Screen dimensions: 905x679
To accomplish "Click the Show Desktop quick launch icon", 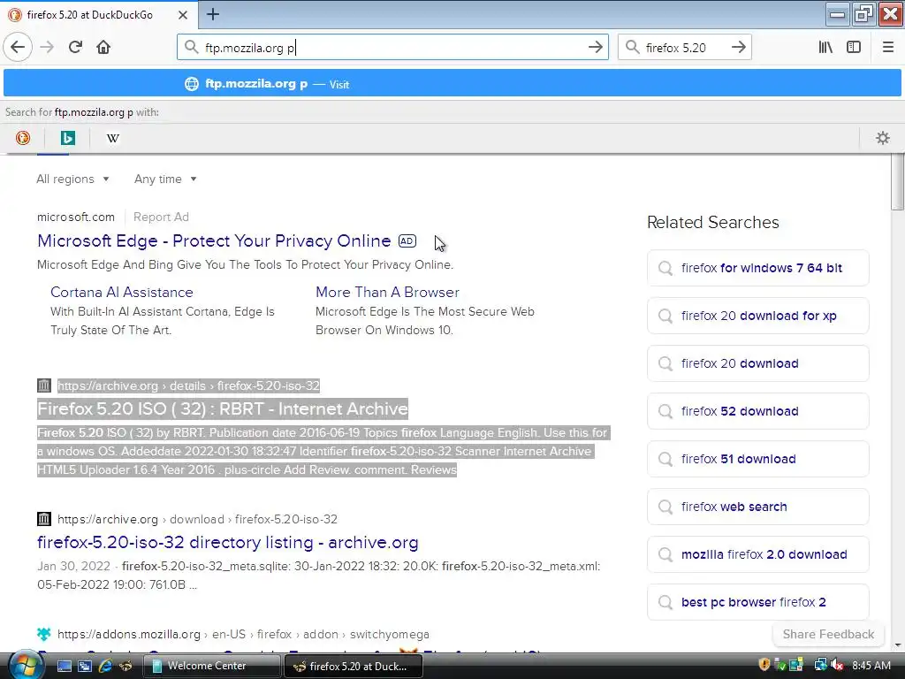I will pos(64,666).
